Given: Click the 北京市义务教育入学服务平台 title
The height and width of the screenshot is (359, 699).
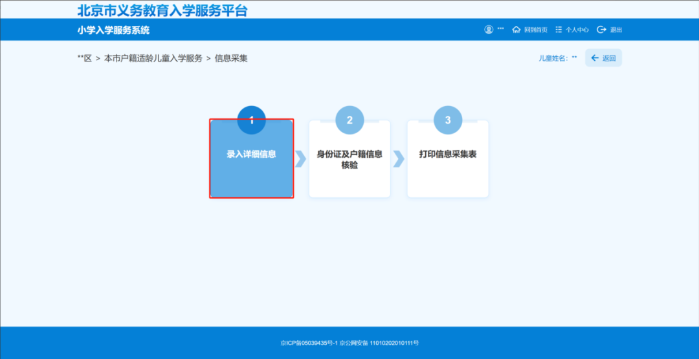Looking at the screenshot, I should (x=162, y=10).
